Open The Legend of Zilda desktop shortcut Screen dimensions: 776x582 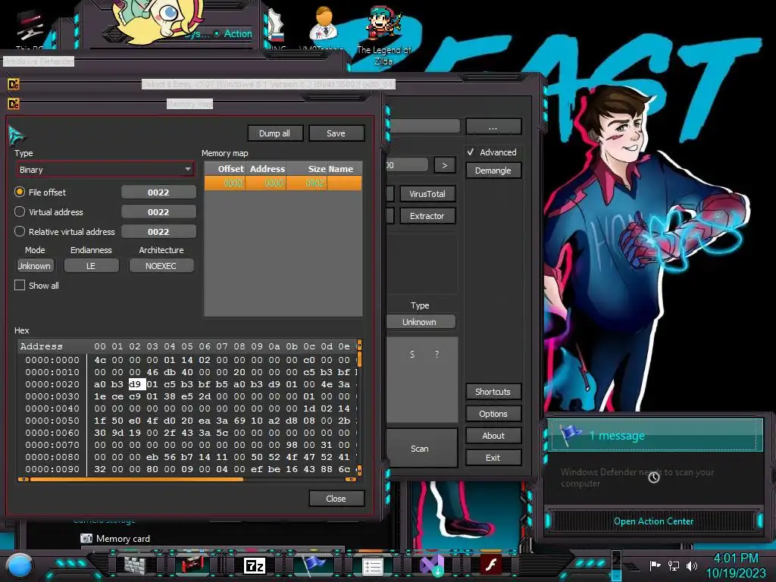(x=383, y=35)
